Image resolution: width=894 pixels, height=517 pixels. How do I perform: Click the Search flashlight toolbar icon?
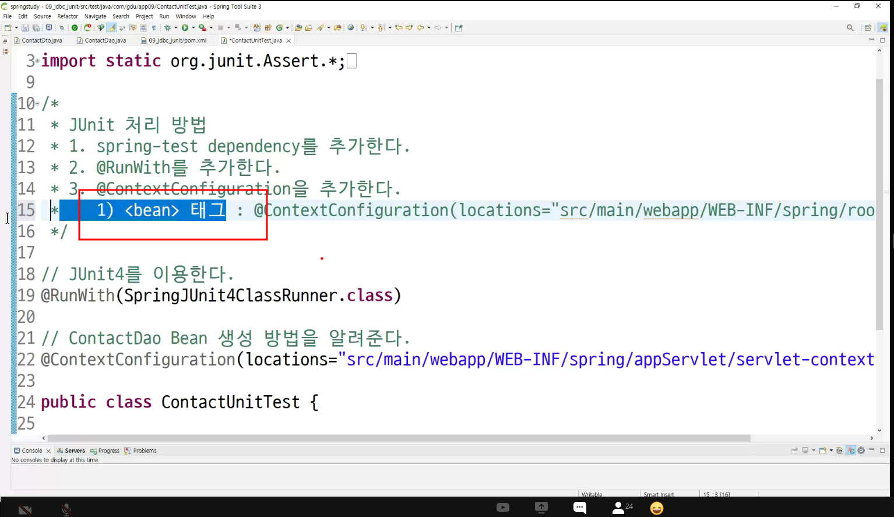coord(320,27)
